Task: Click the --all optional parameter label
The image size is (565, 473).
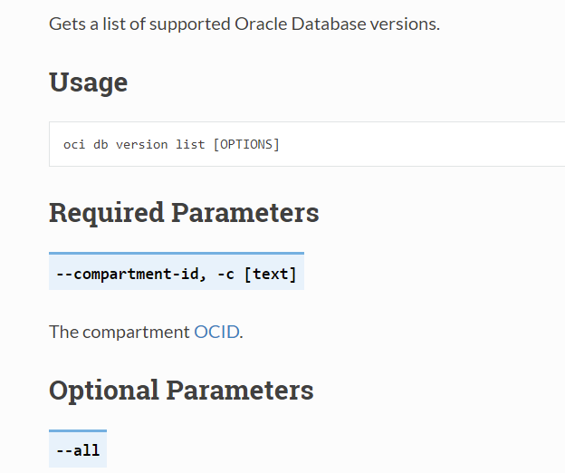Action: (78, 449)
